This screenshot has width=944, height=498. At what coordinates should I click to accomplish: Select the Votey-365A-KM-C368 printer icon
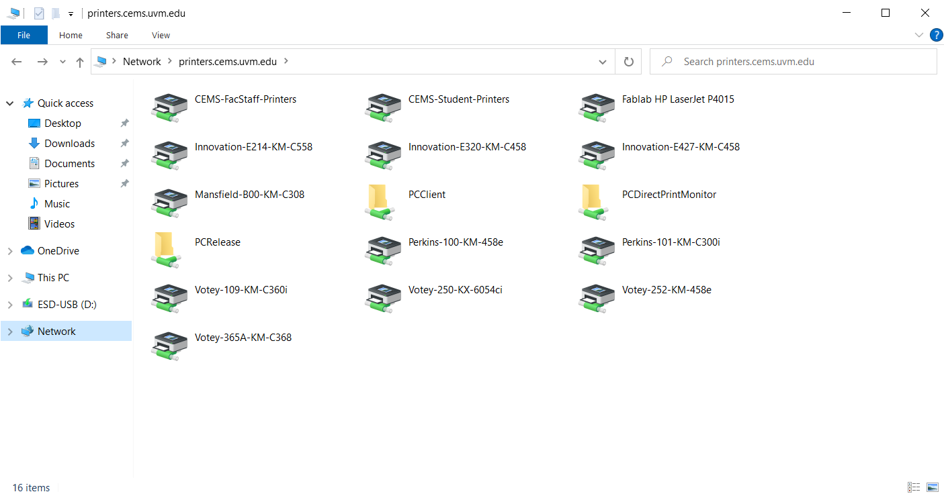point(169,346)
